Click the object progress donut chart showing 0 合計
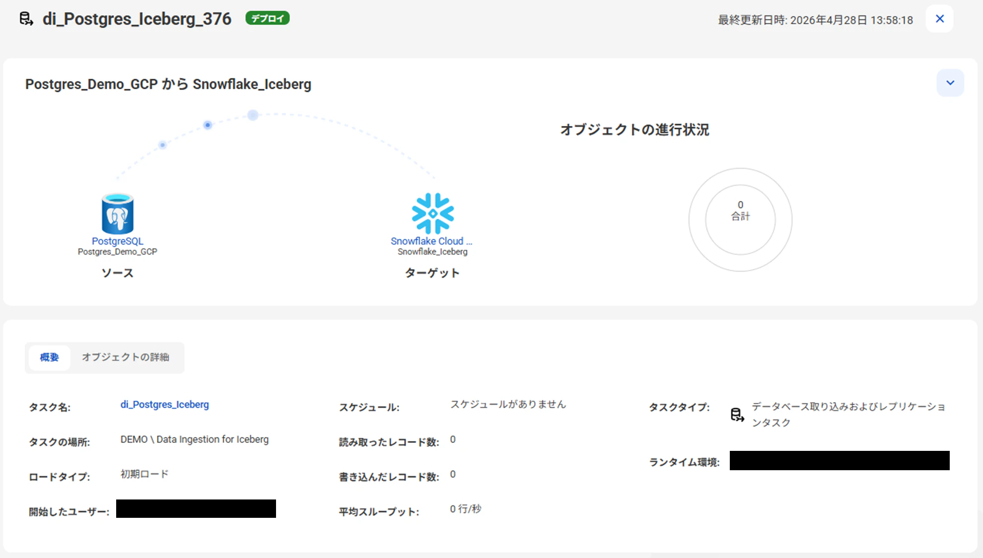 740,220
